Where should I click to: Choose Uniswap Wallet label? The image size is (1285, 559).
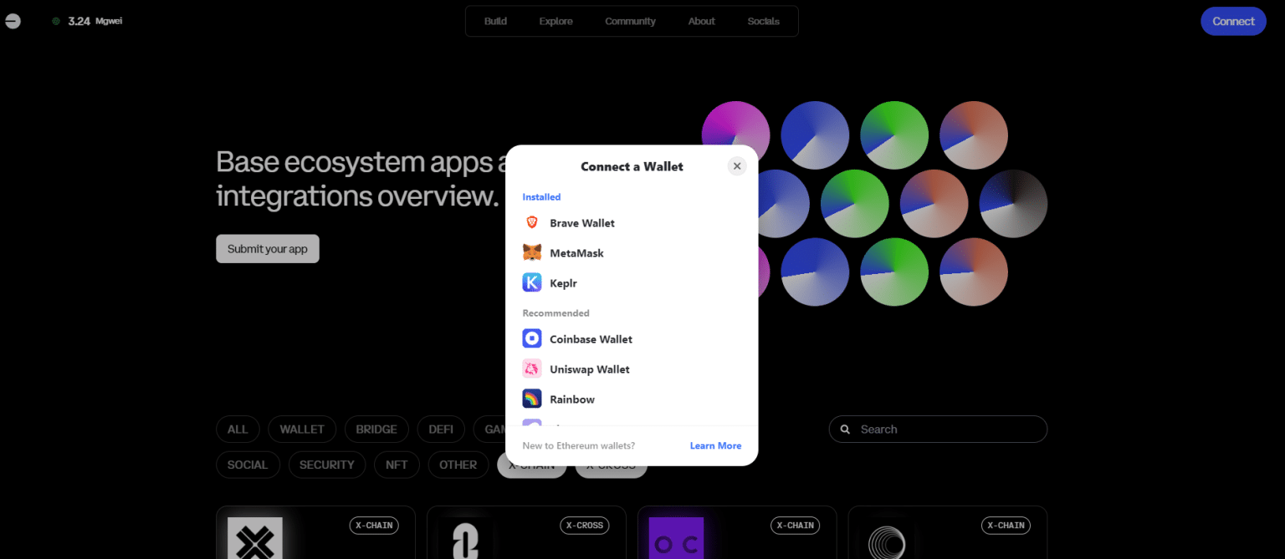[589, 369]
